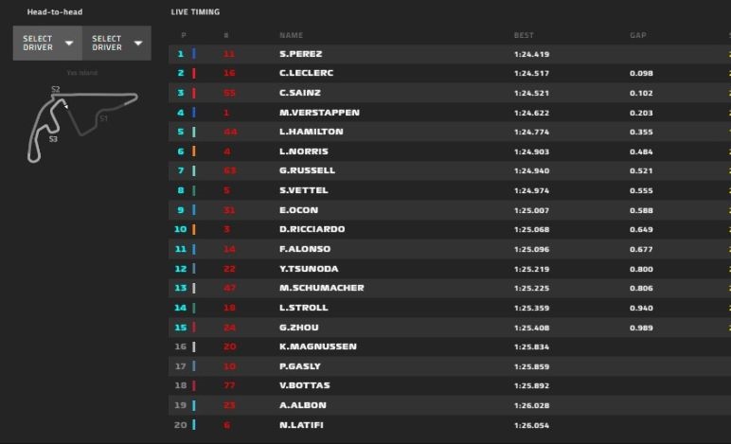Screen dimensions: 731x444
Task: Click car number 55 for C.Sainz
Action: 229,93
